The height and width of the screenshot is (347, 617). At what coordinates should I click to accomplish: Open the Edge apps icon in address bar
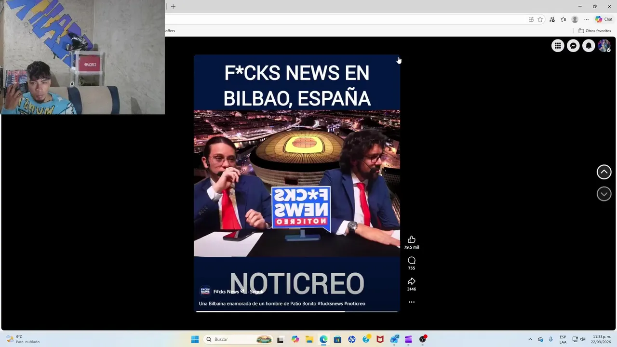pos(531,19)
